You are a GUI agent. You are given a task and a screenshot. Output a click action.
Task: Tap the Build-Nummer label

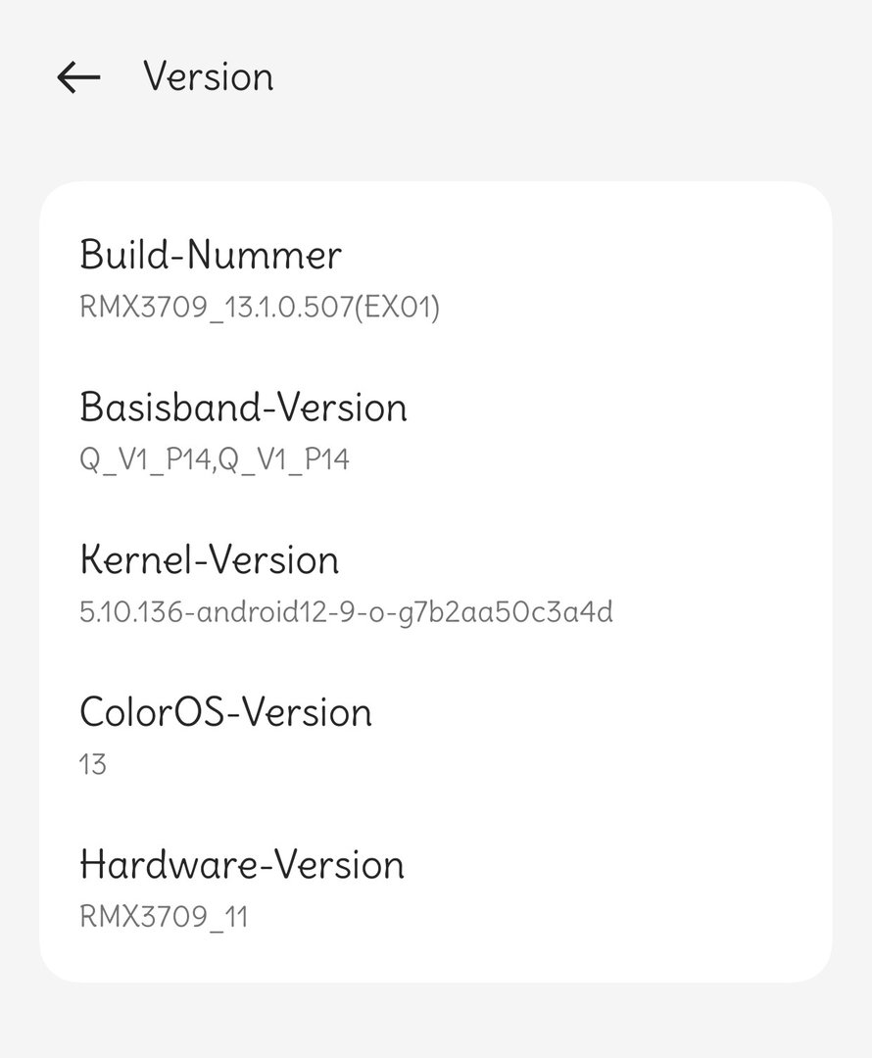coord(211,255)
